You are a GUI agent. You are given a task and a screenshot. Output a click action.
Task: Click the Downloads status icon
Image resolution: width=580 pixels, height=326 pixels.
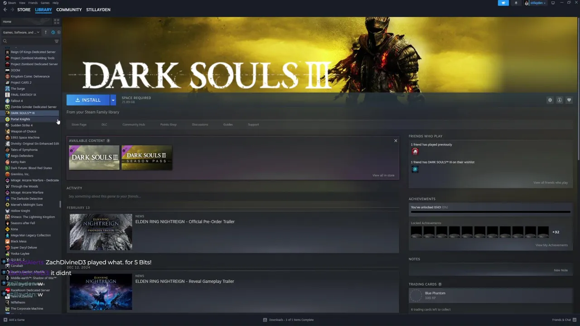[x=265, y=320]
